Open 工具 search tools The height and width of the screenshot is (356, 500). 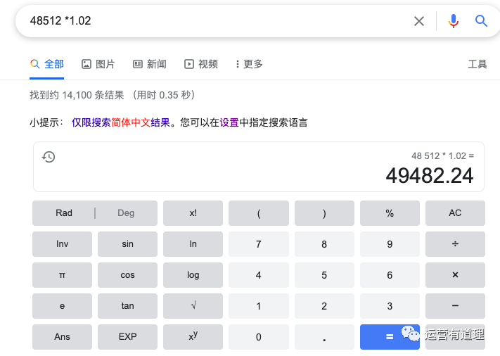pos(477,64)
